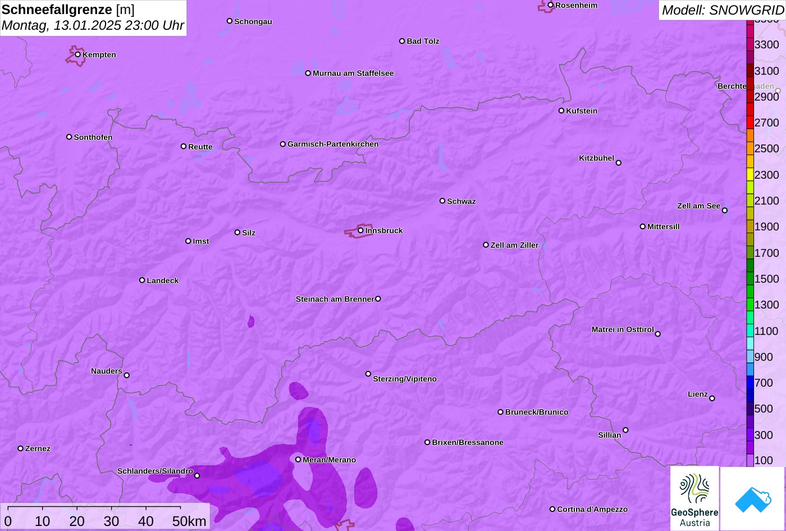Select the Reutte marker dot

184,146
